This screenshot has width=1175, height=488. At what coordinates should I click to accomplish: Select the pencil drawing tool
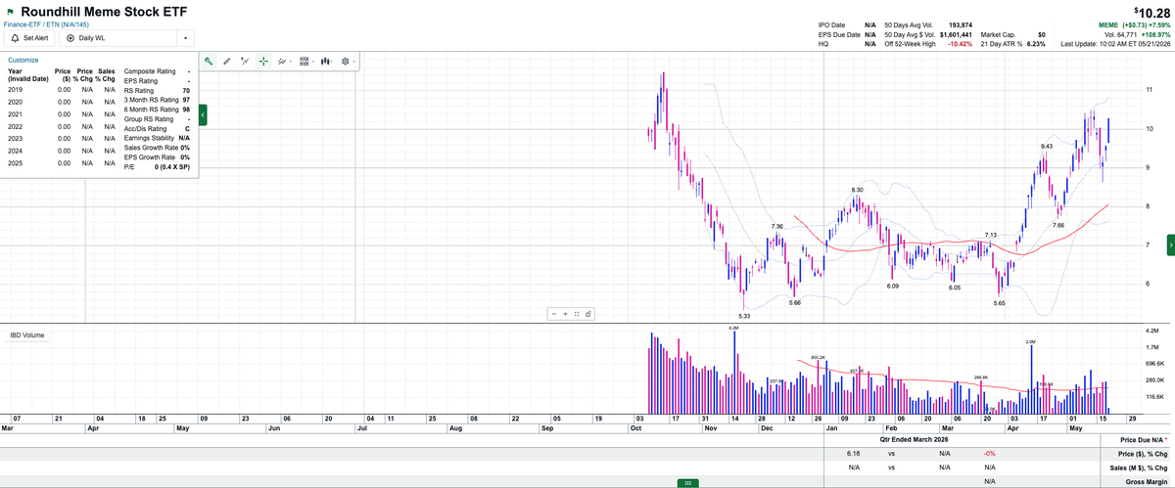click(227, 61)
